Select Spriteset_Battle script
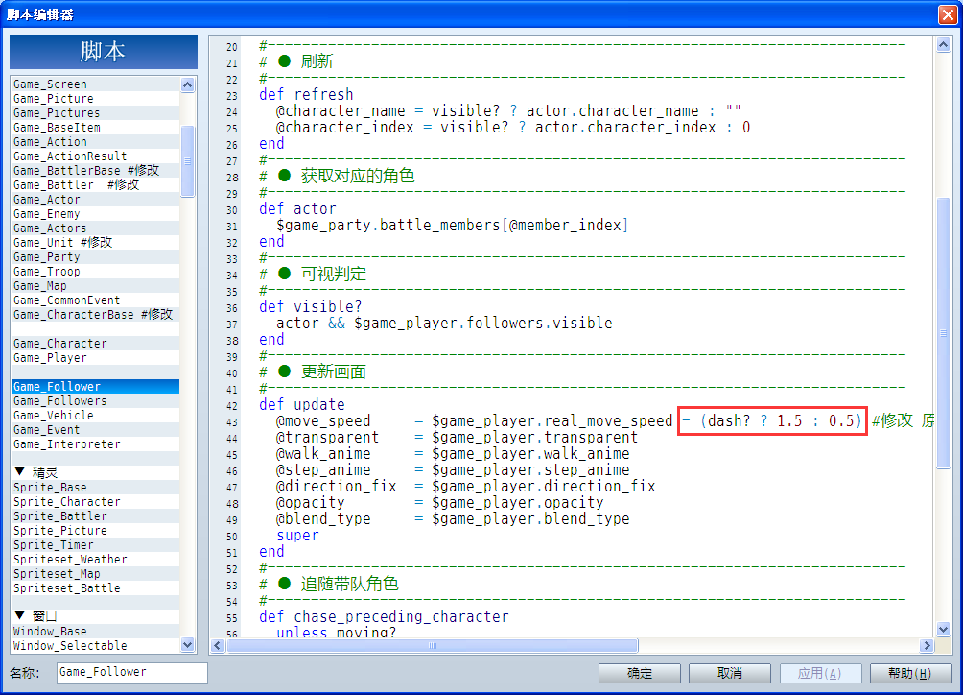 [95, 588]
